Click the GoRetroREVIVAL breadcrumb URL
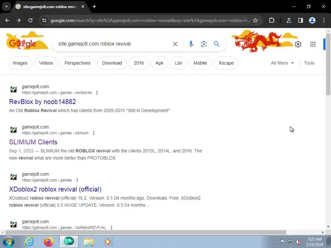 point(64,228)
